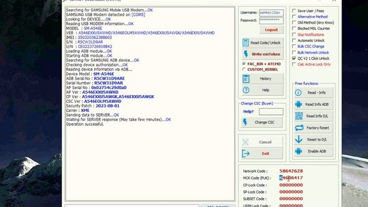Tick Bulk Network Unlock checkbox
368x207 pixels.
(x=294, y=52)
